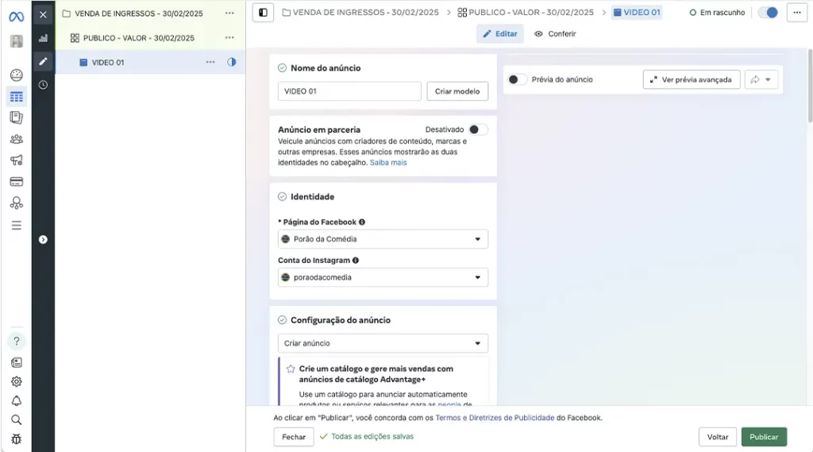Viewport: 813px width, 452px height.
Task: Click the Search magnifier icon in sidebar
Action: tap(16, 420)
